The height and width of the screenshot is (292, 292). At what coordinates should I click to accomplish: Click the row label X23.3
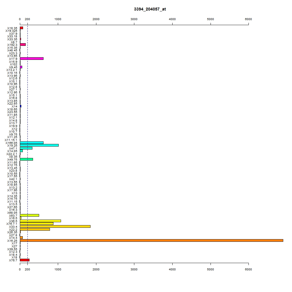coord(13,53)
